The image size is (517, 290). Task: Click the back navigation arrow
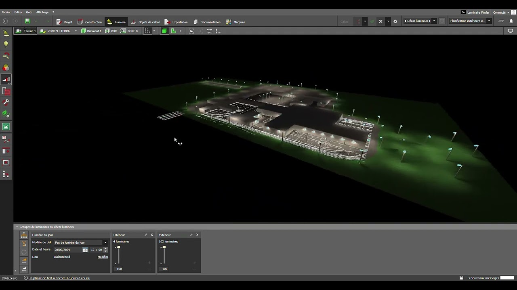pos(5,21)
